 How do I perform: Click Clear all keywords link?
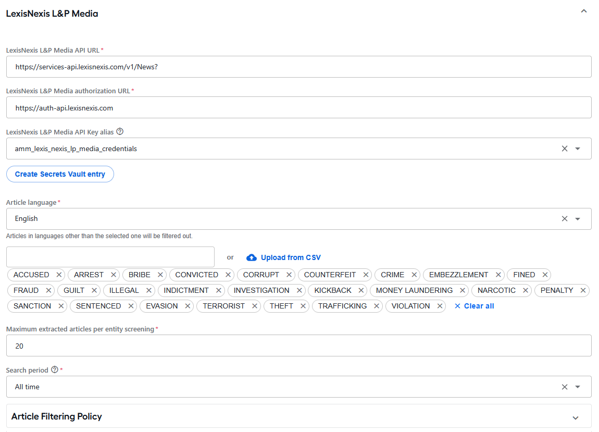(474, 306)
